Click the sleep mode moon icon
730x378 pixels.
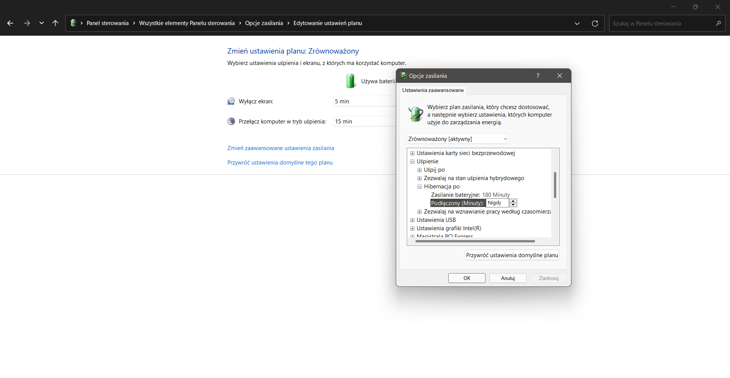(x=231, y=121)
